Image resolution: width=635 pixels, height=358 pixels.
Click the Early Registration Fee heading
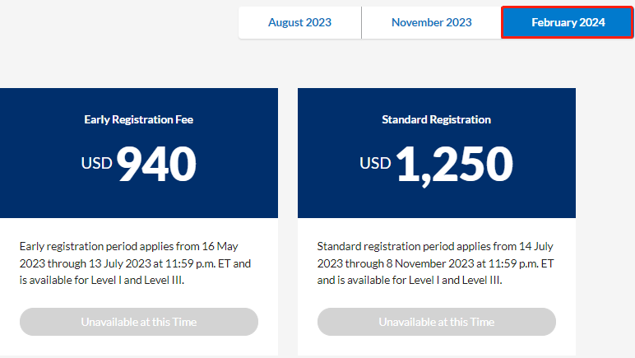pos(138,119)
